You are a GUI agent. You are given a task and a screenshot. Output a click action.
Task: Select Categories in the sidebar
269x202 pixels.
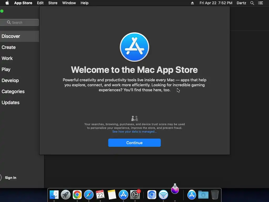[19, 91]
